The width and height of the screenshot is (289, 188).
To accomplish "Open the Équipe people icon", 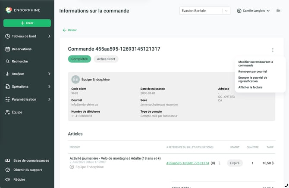I will pyautogui.click(x=8, y=112).
